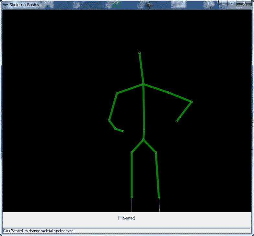Screen dimensions: 254x236
Task: Close the Skeleton Basics window
Action: [244, 4]
